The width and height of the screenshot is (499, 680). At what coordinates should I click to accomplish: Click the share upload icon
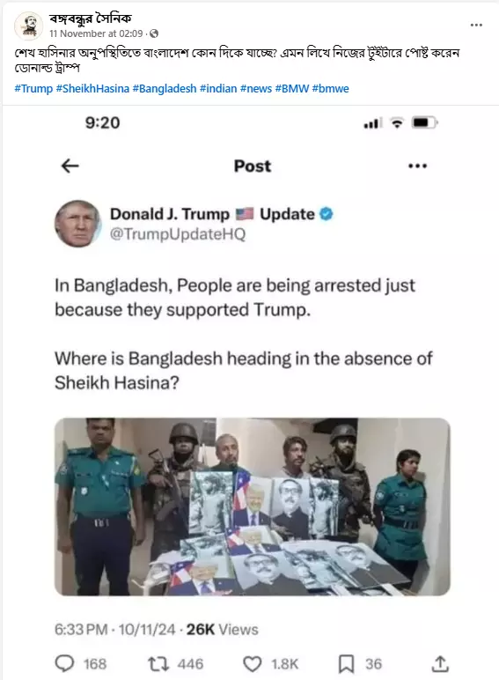pyautogui.click(x=440, y=663)
